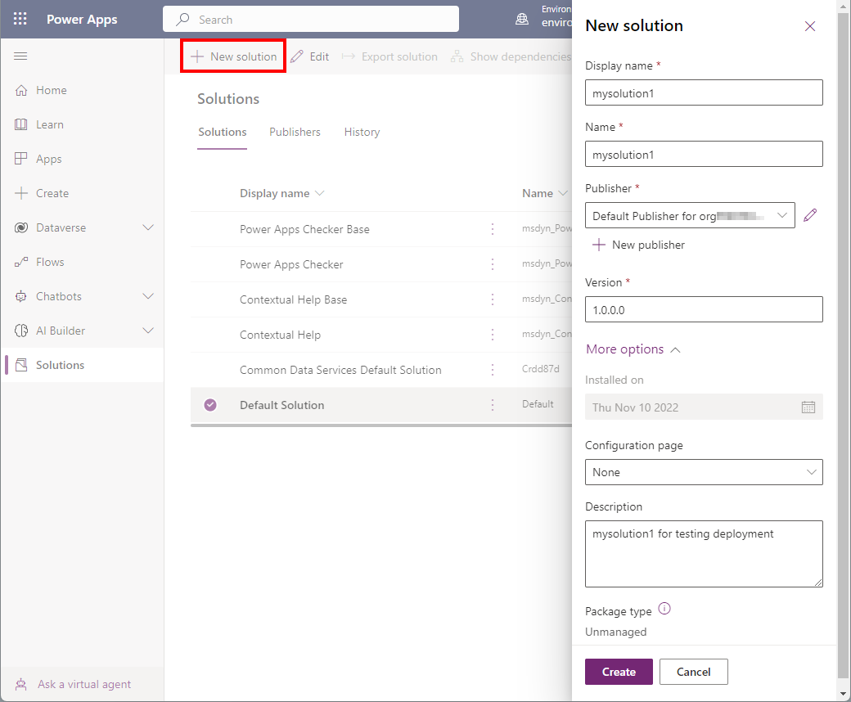Image resolution: width=851 pixels, height=702 pixels.
Task: Switch to the Publishers tab
Action: [295, 132]
